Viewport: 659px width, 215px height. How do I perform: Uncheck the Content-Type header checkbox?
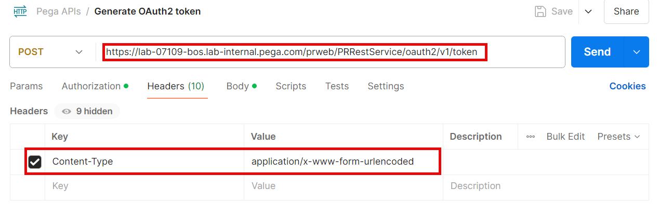pyautogui.click(x=35, y=162)
